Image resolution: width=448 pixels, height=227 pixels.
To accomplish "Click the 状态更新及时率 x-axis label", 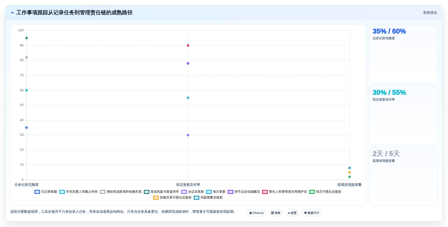I will [188, 185].
